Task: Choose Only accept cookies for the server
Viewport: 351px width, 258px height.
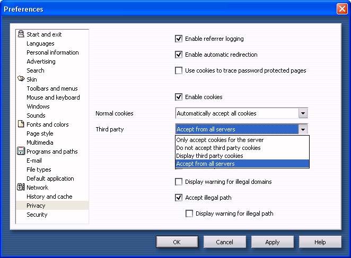Action: pyautogui.click(x=220, y=140)
